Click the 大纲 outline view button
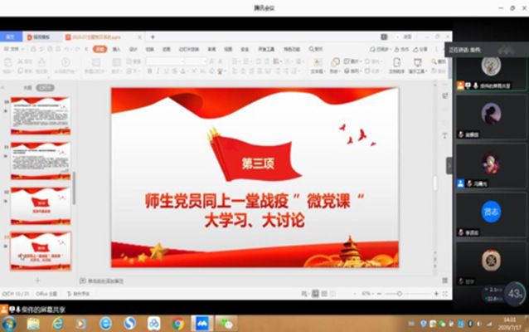Screen dimensions: 529x332 (27, 86)
